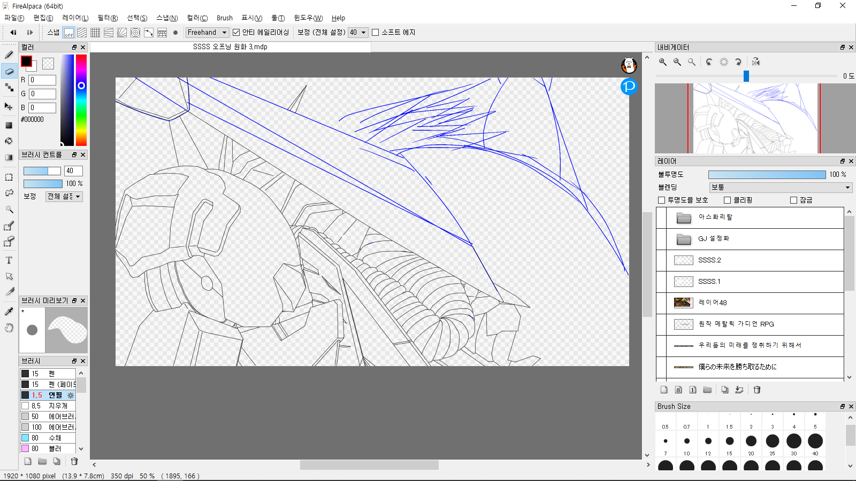
Task: Open the 필터 menu
Action: coord(108,18)
